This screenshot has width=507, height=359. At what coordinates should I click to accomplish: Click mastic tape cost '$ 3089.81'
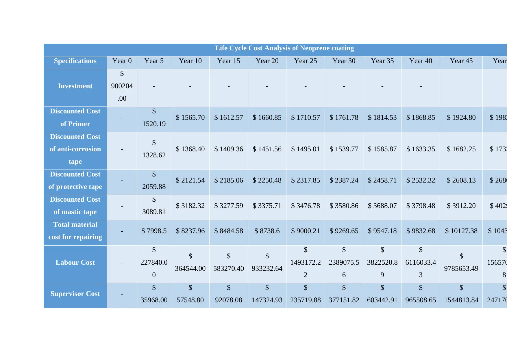(x=154, y=206)
